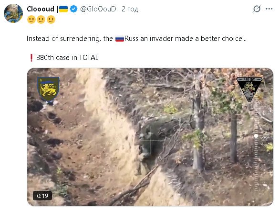This screenshot has height=208, width=279.
Task: Click the lion shield emblem on video
Action: pyautogui.click(x=48, y=89)
